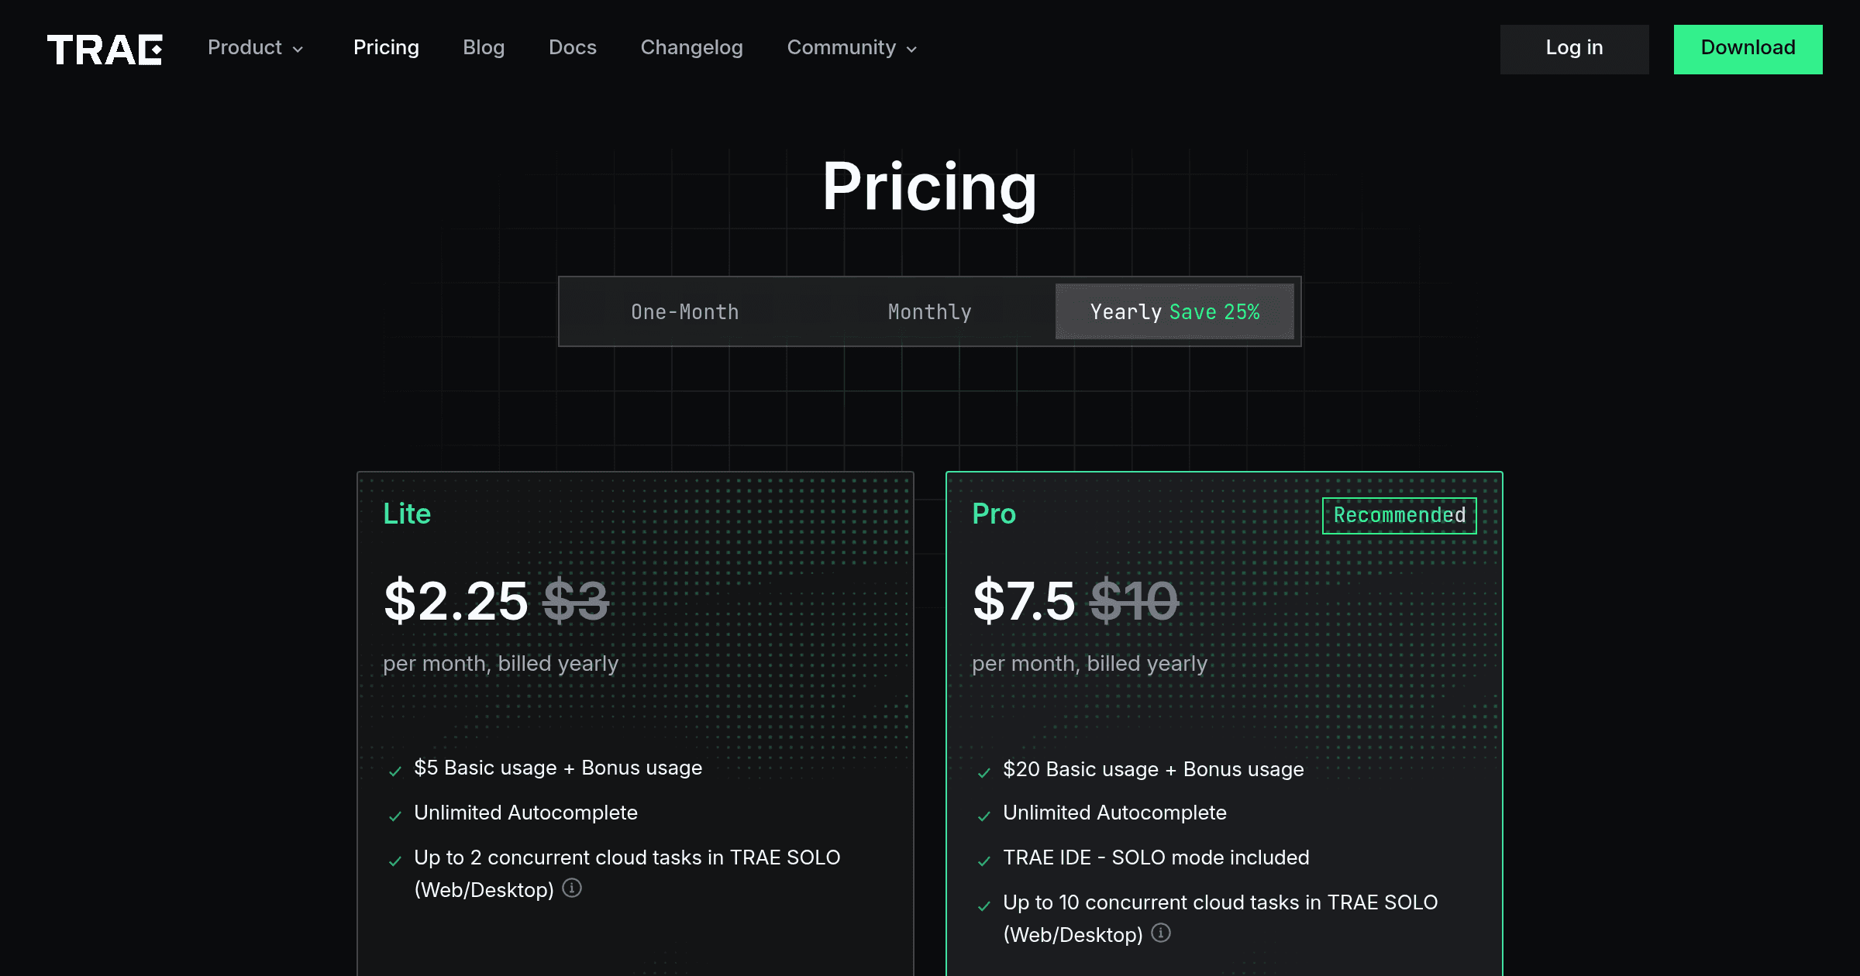The height and width of the screenshot is (976, 1860).
Task: Click the Recommended badge on Pro
Action: click(1399, 515)
